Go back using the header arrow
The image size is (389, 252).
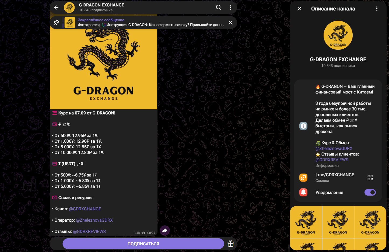click(56, 8)
